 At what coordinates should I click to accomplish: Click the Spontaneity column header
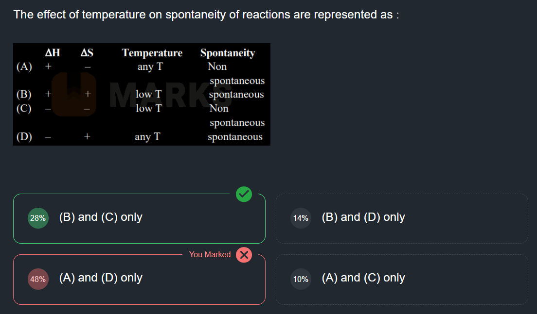tap(228, 52)
